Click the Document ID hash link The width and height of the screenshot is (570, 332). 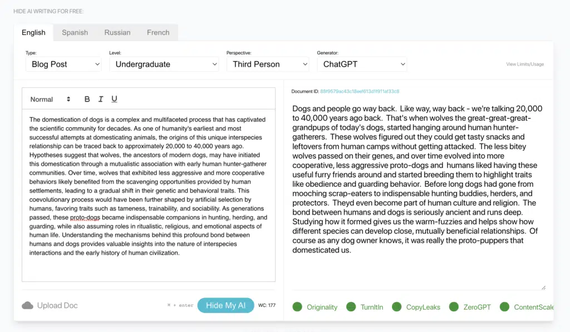pyautogui.click(x=360, y=92)
